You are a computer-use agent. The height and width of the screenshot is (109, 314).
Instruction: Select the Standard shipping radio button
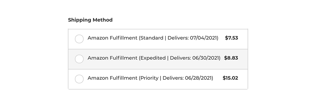pyautogui.click(x=79, y=39)
